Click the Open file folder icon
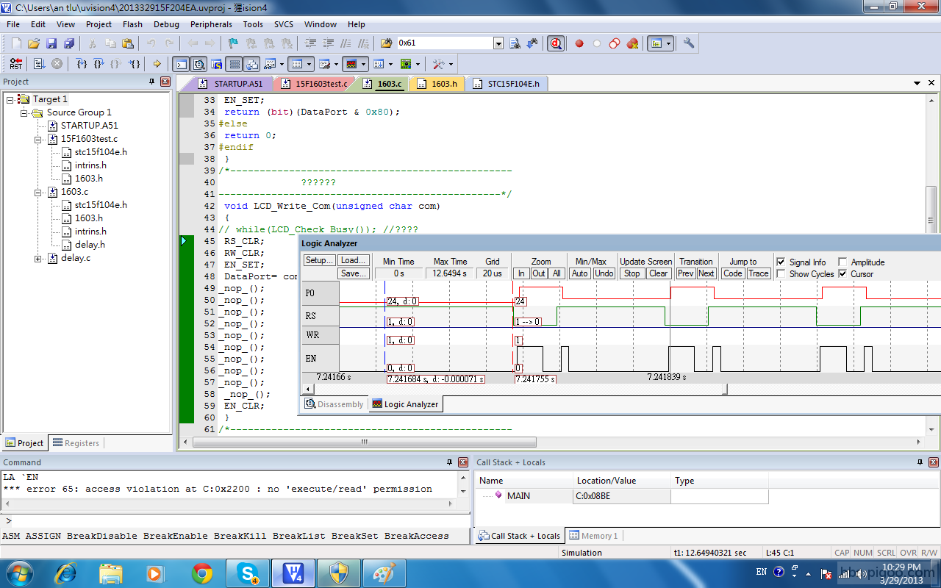 click(34, 43)
